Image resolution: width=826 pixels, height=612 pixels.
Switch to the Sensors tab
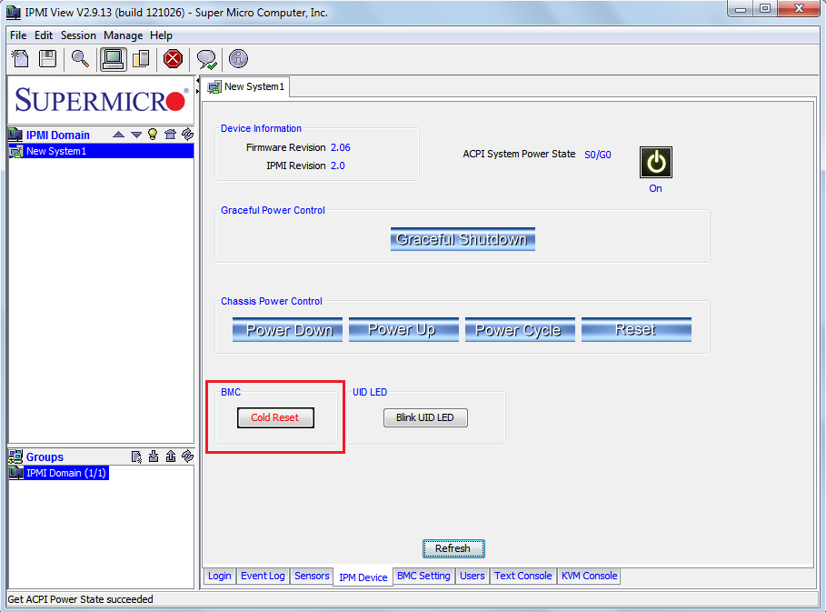pos(312,576)
